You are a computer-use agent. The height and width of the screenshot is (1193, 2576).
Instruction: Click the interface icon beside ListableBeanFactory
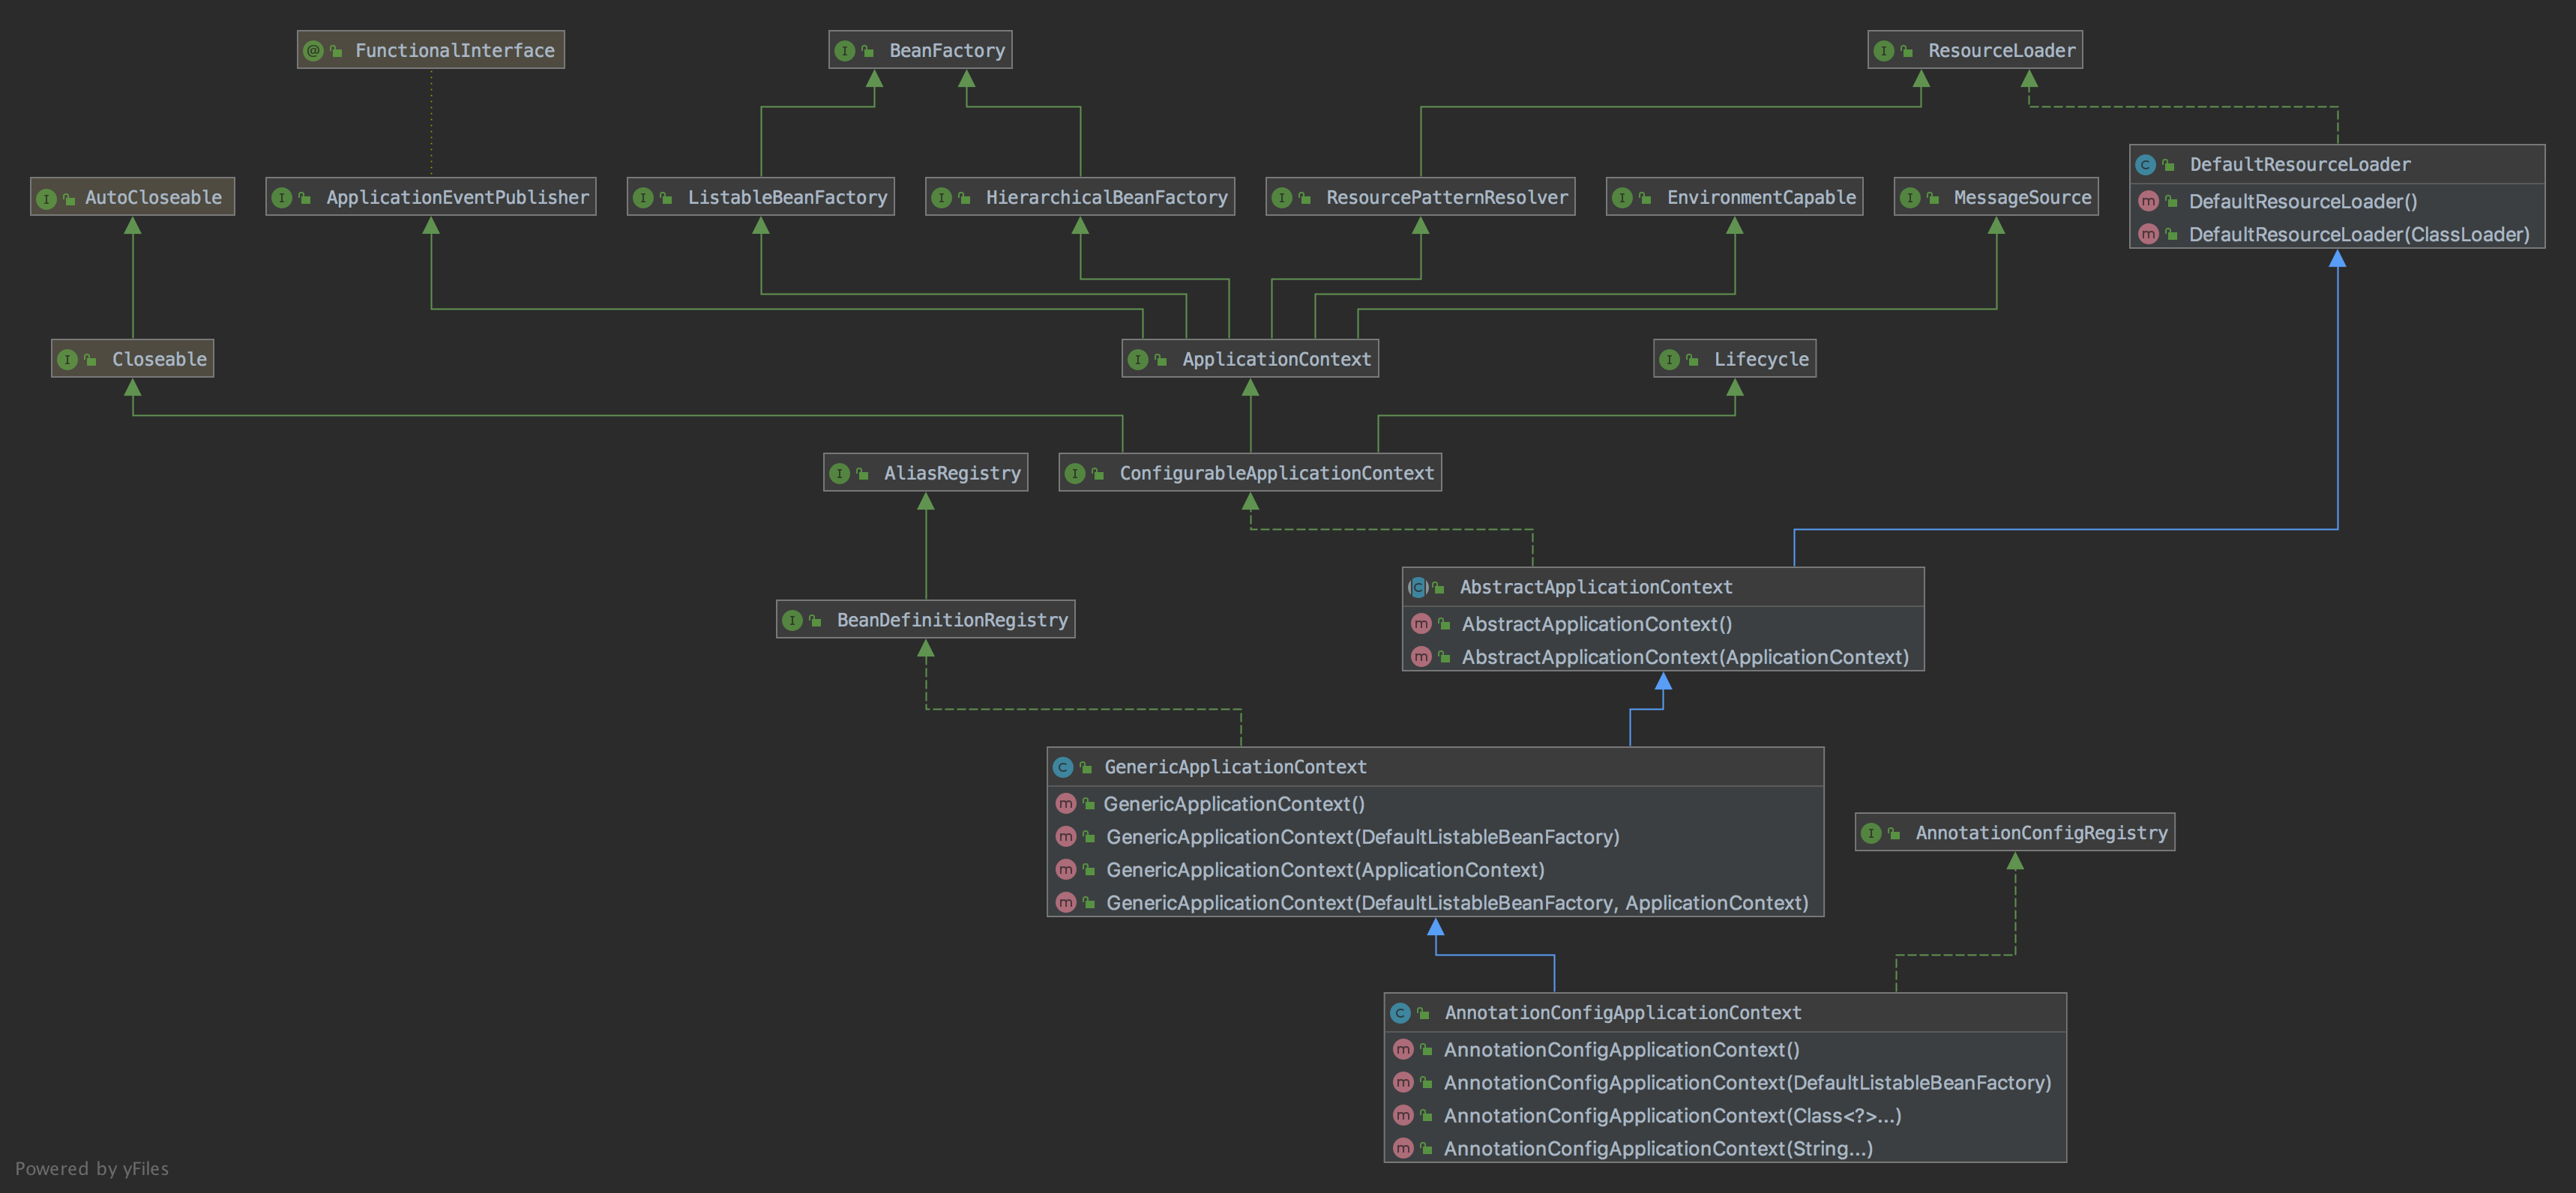click(x=643, y=198)
